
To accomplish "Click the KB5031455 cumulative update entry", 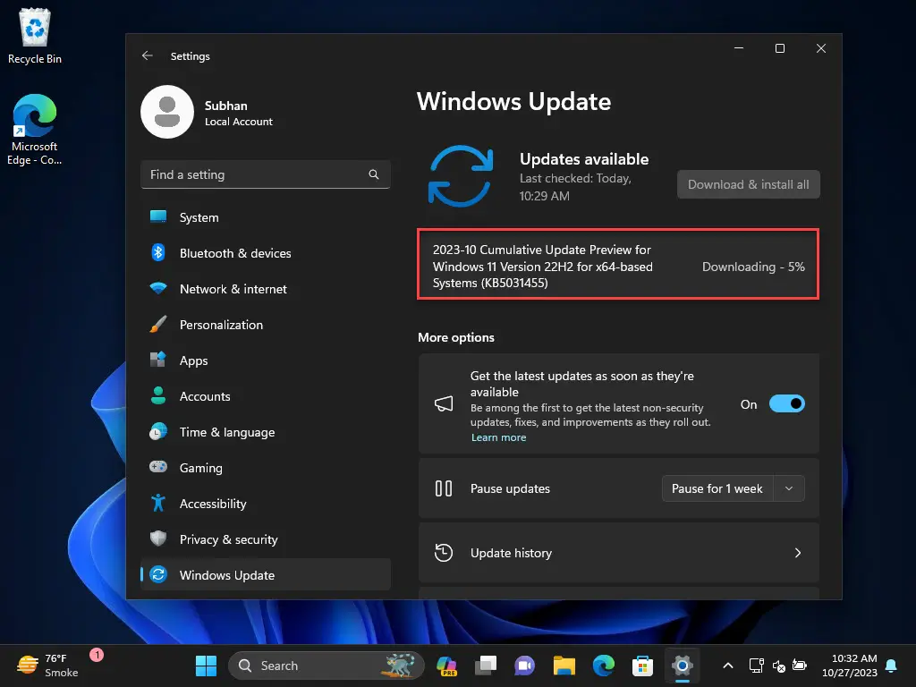I will point(618,264).
